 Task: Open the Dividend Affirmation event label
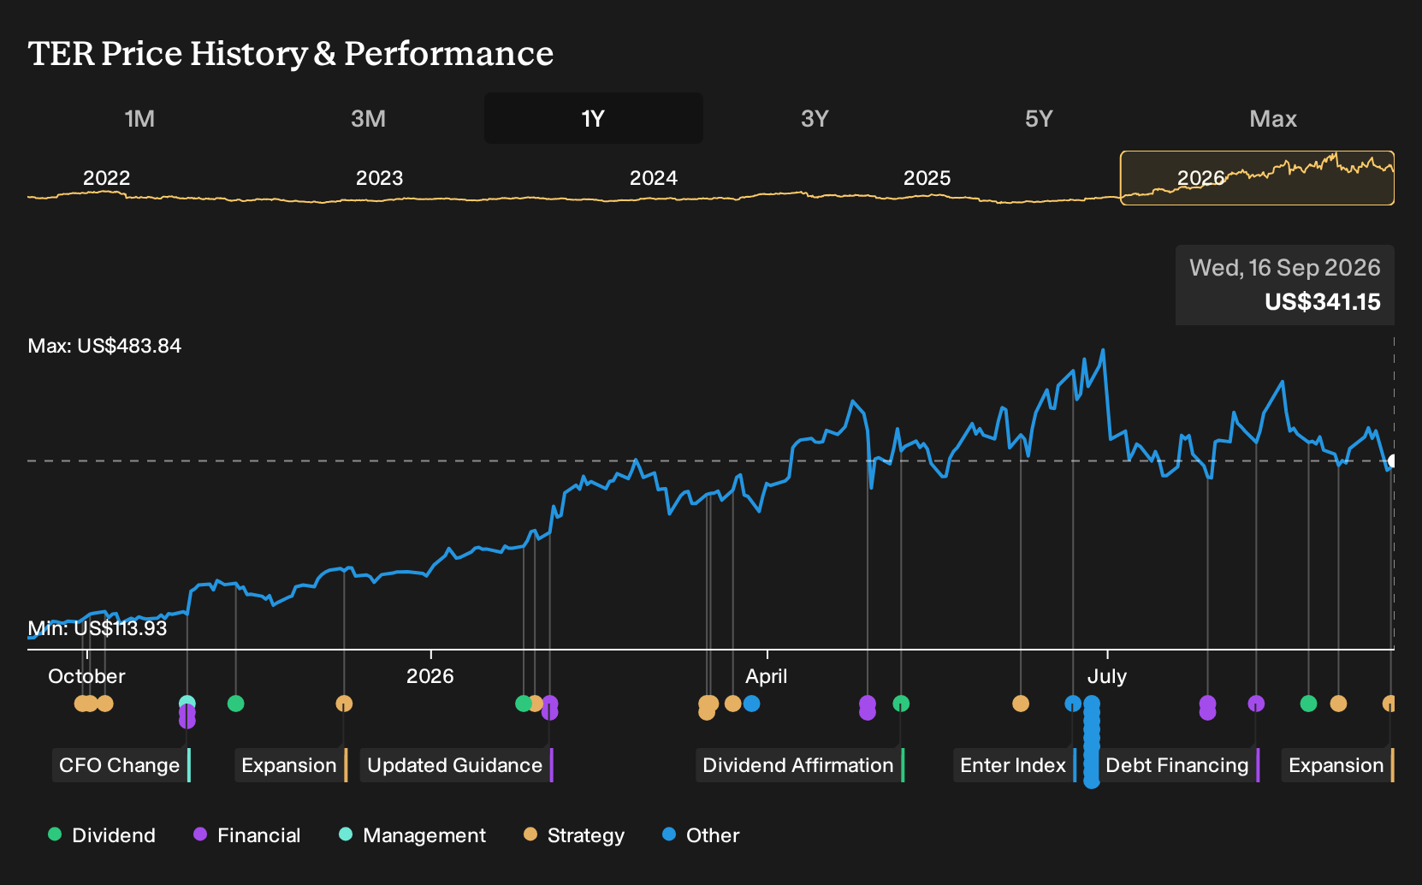coord(799,765)
